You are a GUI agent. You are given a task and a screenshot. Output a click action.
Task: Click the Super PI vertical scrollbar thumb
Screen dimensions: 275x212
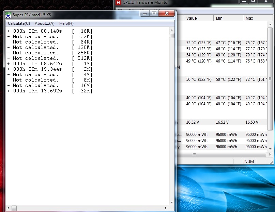(172, 36)
